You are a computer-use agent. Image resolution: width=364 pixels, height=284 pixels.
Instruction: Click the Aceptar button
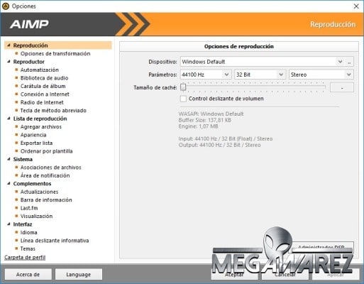[234, 275]
